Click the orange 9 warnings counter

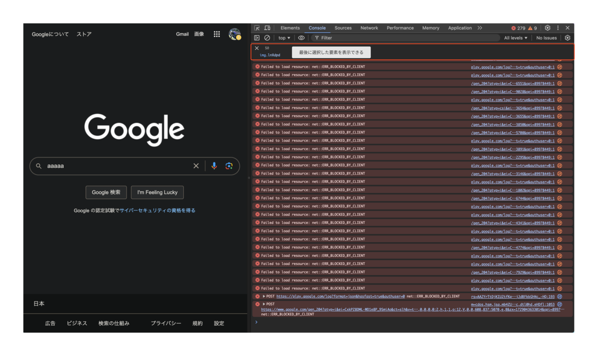coord(533,28)
